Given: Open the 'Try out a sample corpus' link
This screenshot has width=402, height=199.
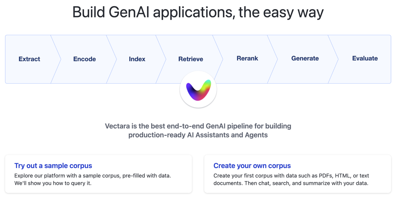Looking at the screenshot, I should pyautogui.click(x=53, y=165).
